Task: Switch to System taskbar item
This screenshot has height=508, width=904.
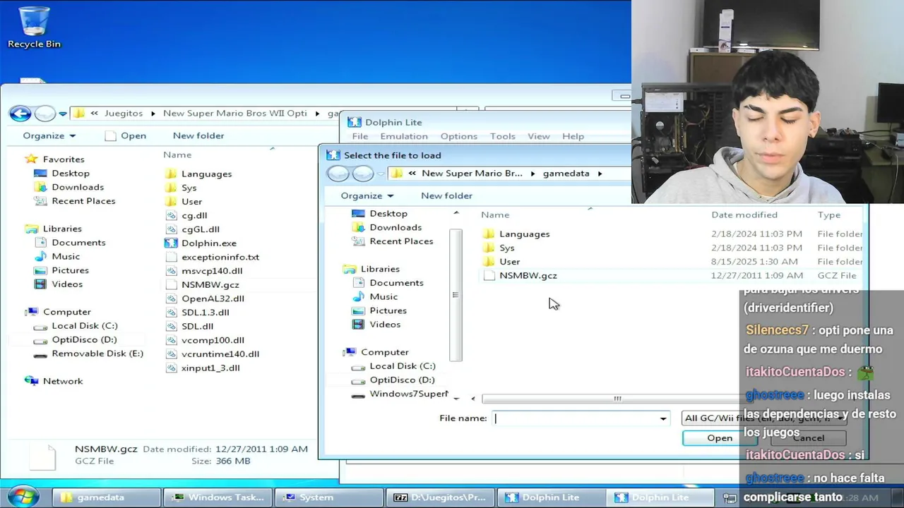Action: coord(328,497)
